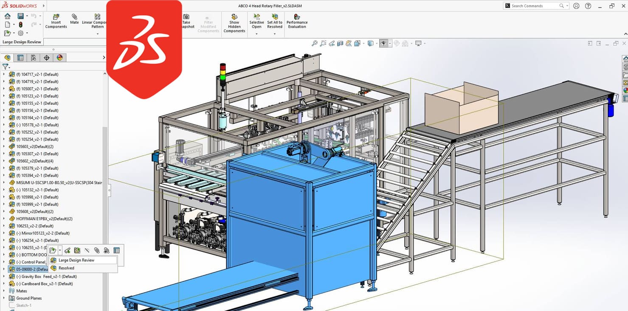This screenshot has height=311, width=628.
Task: Open the FeatureManager design tree tab
Action: click(x=7, y=58)
